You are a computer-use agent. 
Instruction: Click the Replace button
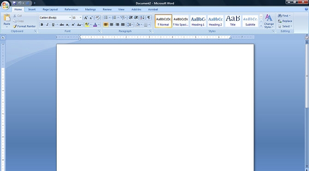(285, 21)
